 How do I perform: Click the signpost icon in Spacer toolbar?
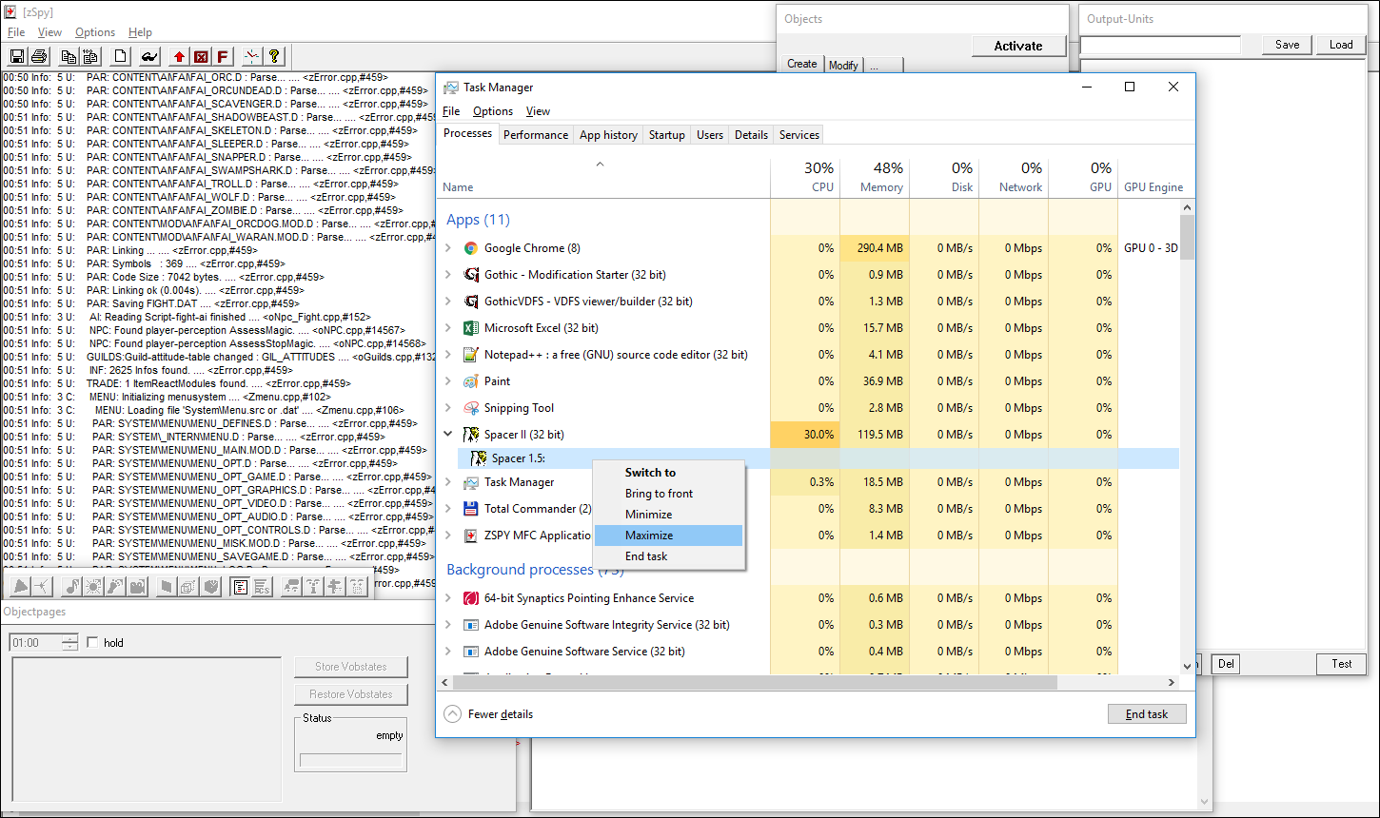coord(335,587)
